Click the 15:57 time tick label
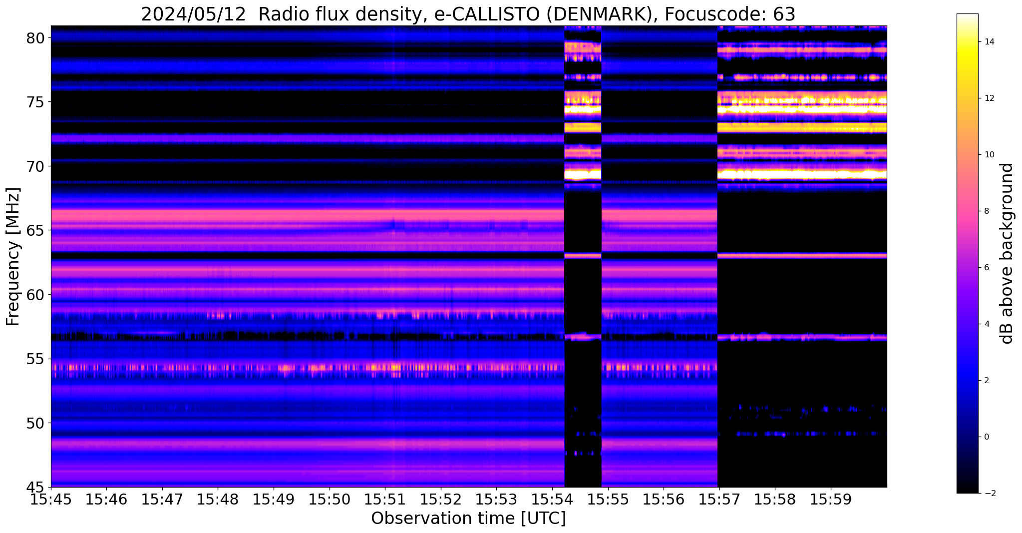This screenshot has width=1022, height=533. coord(719,499)
